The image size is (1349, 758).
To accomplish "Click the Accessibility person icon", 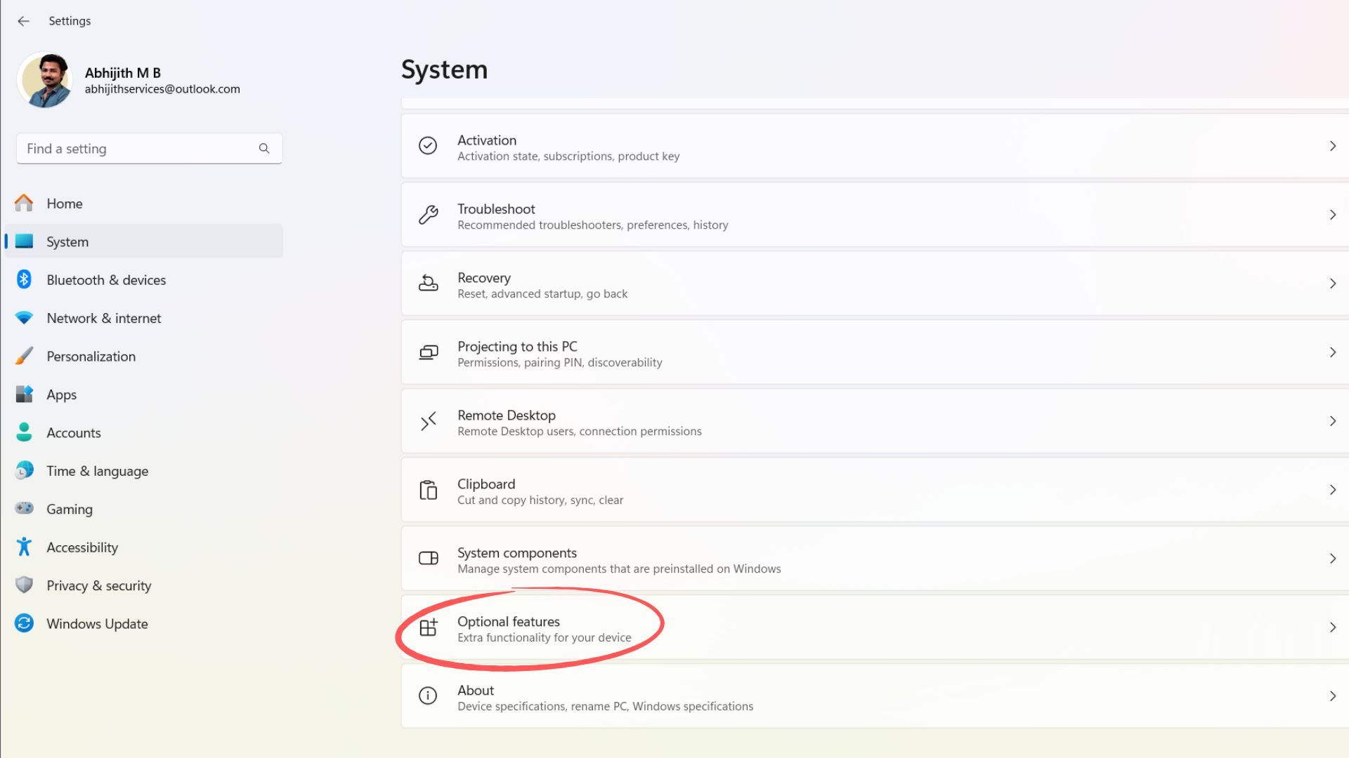I will click(x=23, y=547).
